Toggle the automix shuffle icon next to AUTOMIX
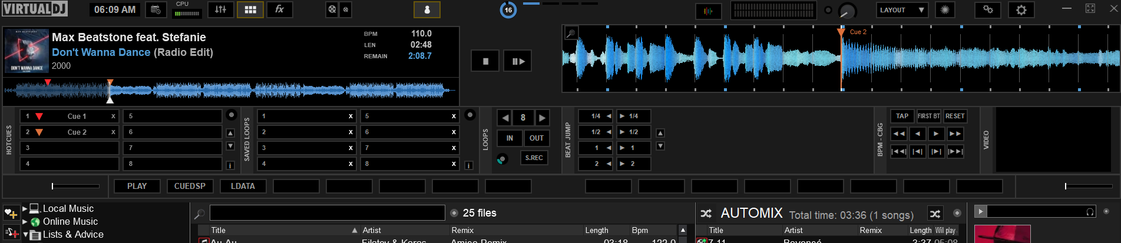 point(706,213)
